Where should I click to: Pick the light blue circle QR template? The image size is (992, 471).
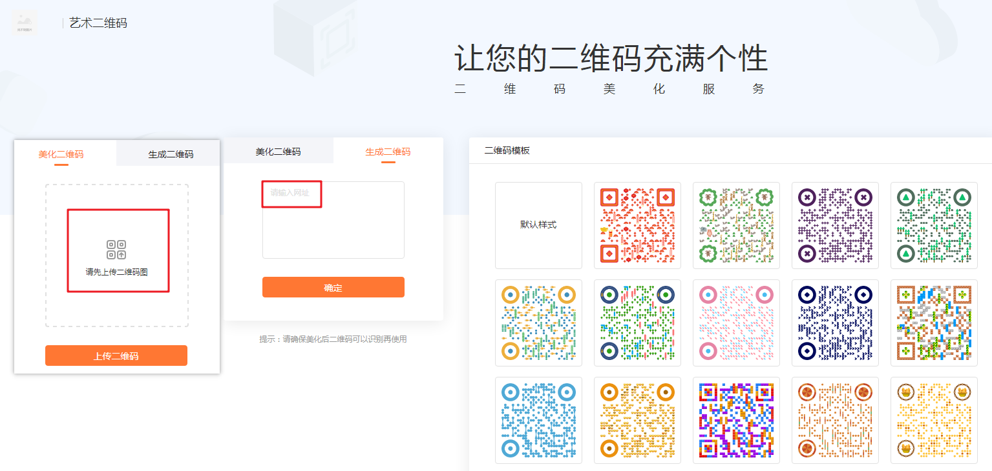pyautogui.click(x=538, y=420)
